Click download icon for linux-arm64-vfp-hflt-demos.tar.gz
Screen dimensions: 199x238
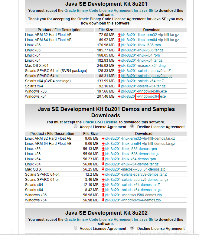coord(103,144)
